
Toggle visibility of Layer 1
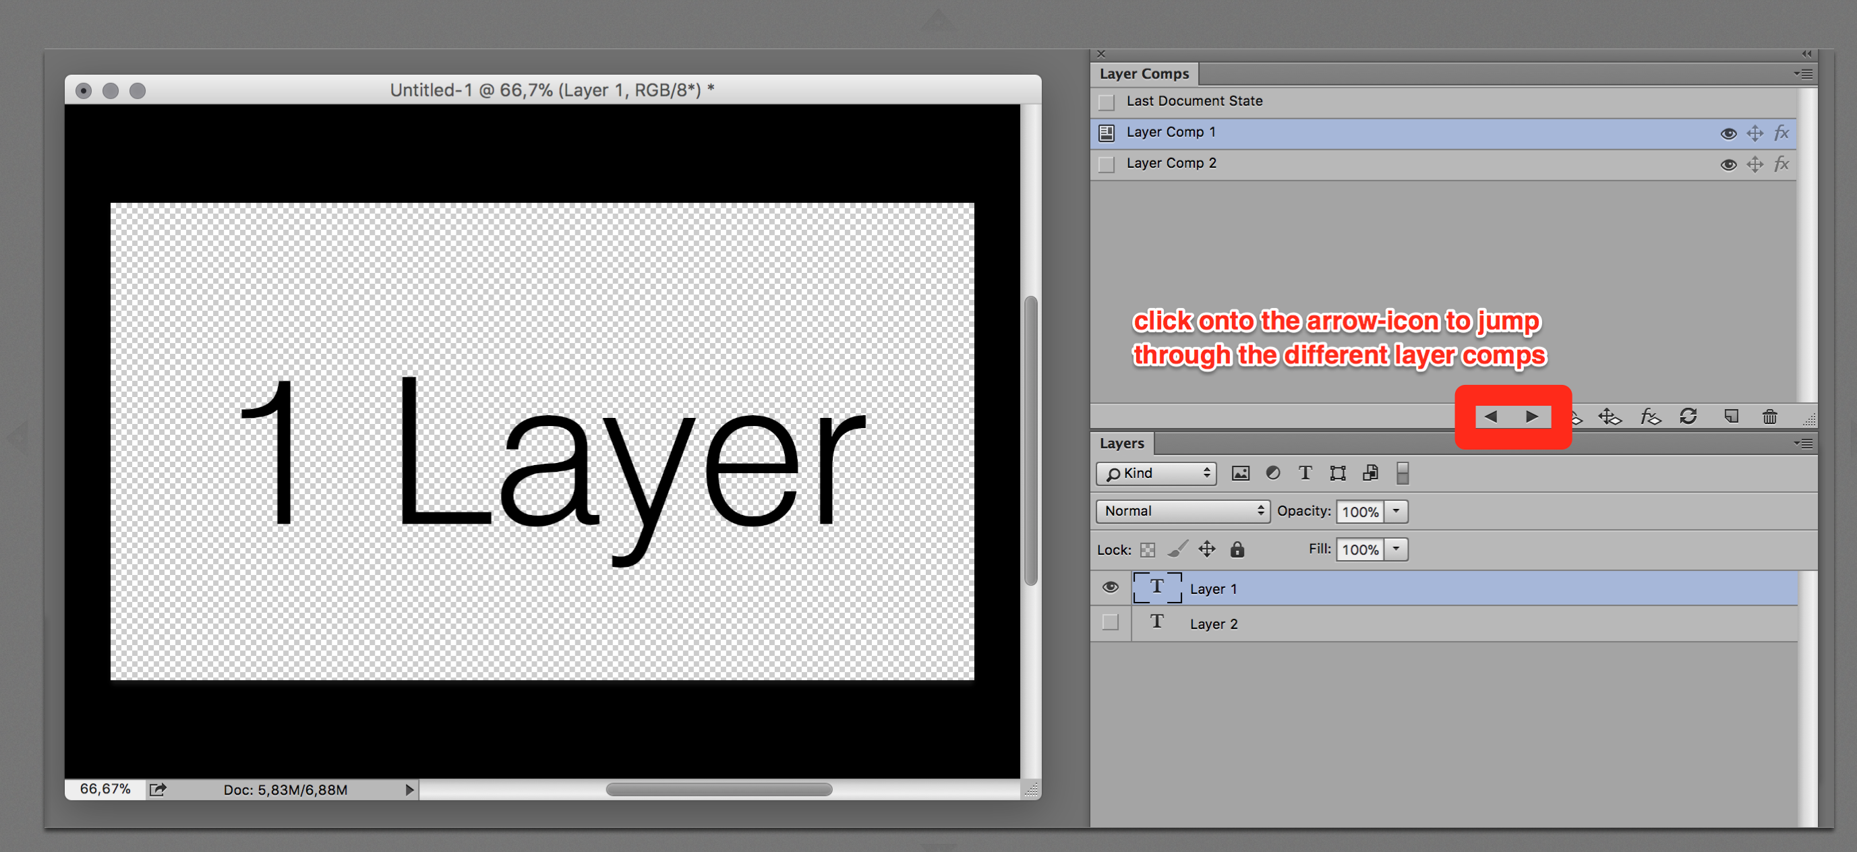(x=1110, y=588)
